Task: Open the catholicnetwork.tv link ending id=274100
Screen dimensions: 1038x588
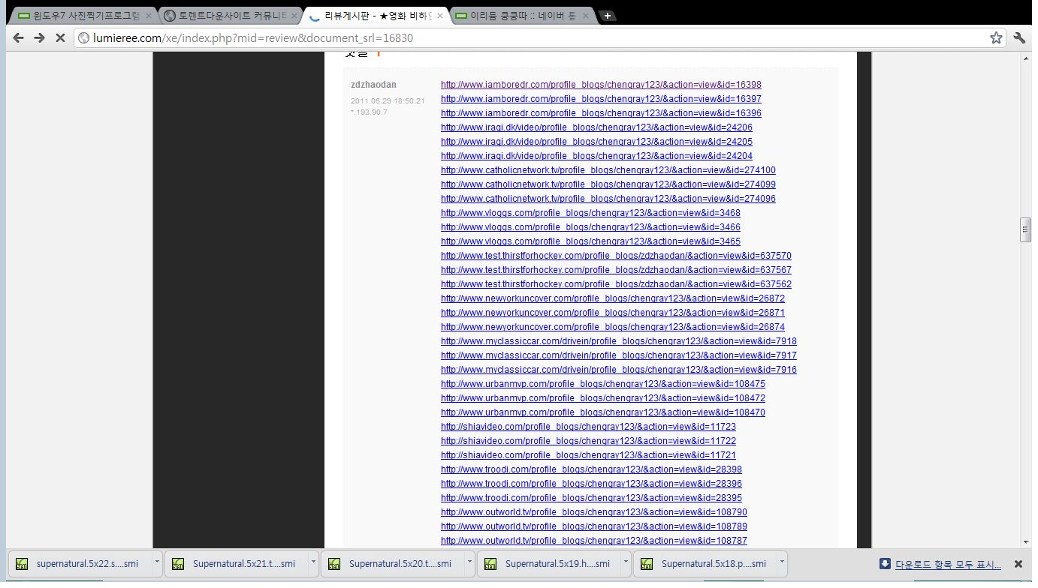Action: (x=608, y=170)
